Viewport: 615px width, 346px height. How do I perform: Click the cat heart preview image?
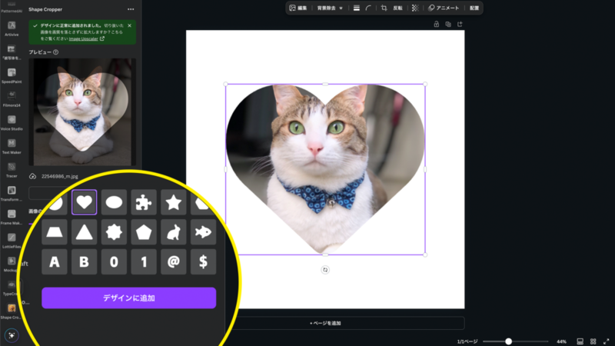[x=82, y=112]
